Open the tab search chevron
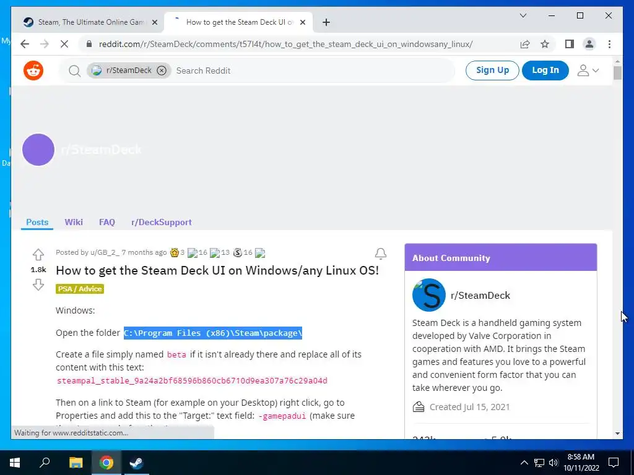 point(523,15)
